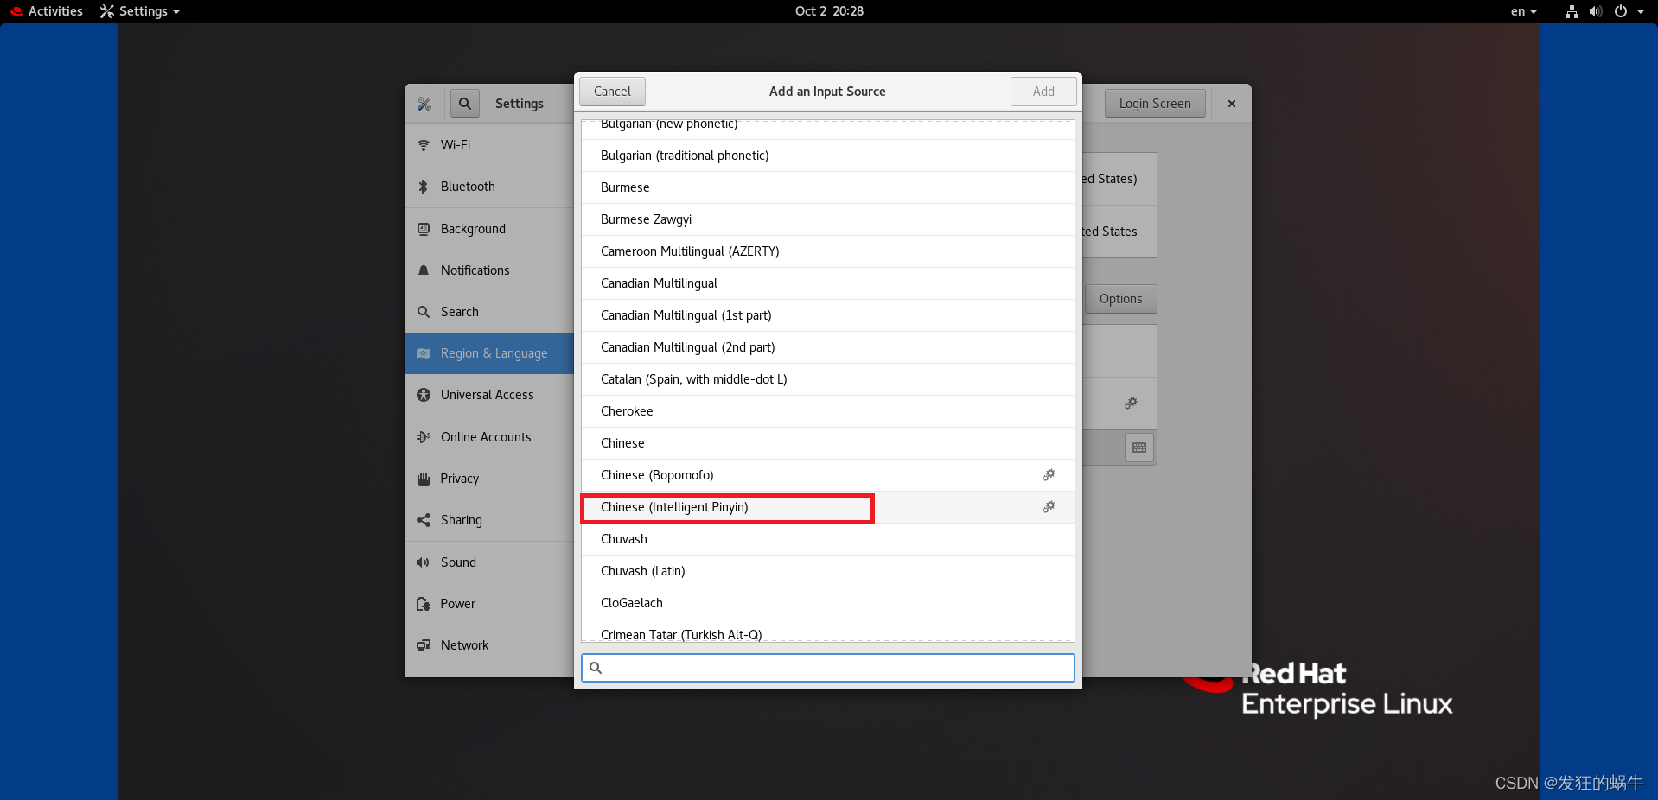The width and height of the screenshot is (1658, 800).
Task: Click the Add button to confirm input source
Action: [x=1043, y=91]
